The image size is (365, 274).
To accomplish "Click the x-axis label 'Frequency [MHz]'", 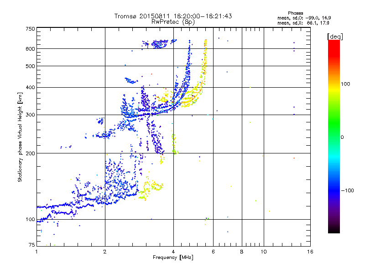I will (x=173, y=258).
